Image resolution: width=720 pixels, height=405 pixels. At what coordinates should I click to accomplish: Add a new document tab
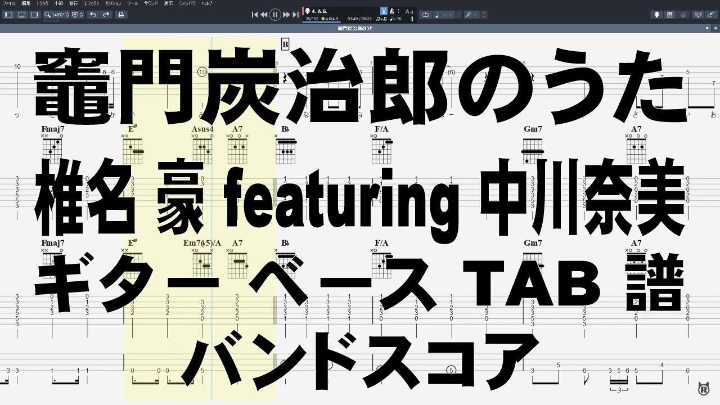[x=714, y=28]
